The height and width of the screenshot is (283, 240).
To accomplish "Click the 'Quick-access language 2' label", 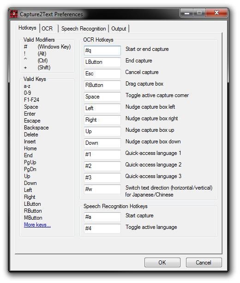I will [x=153, y=165].
